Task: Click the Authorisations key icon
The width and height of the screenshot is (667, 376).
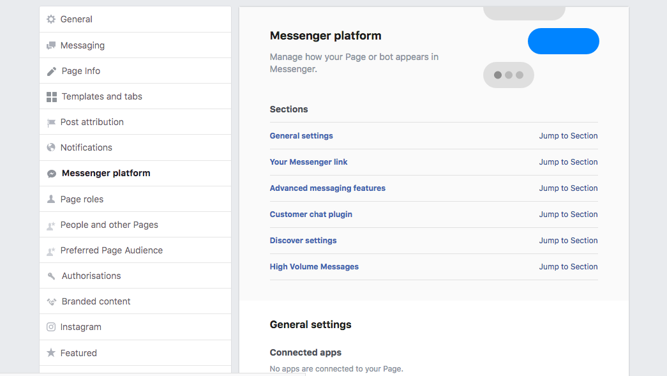Action: pyautogui.click(x=52, y=276)
